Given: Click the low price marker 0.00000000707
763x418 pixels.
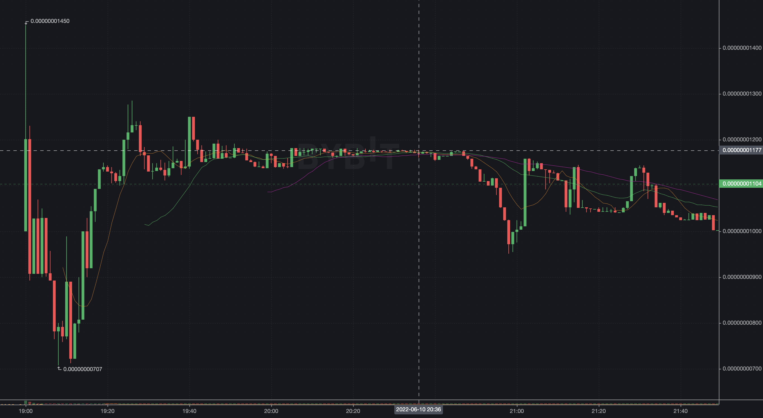Looking at the screenshot, I should pyautogui.click(x=82, y=369).
